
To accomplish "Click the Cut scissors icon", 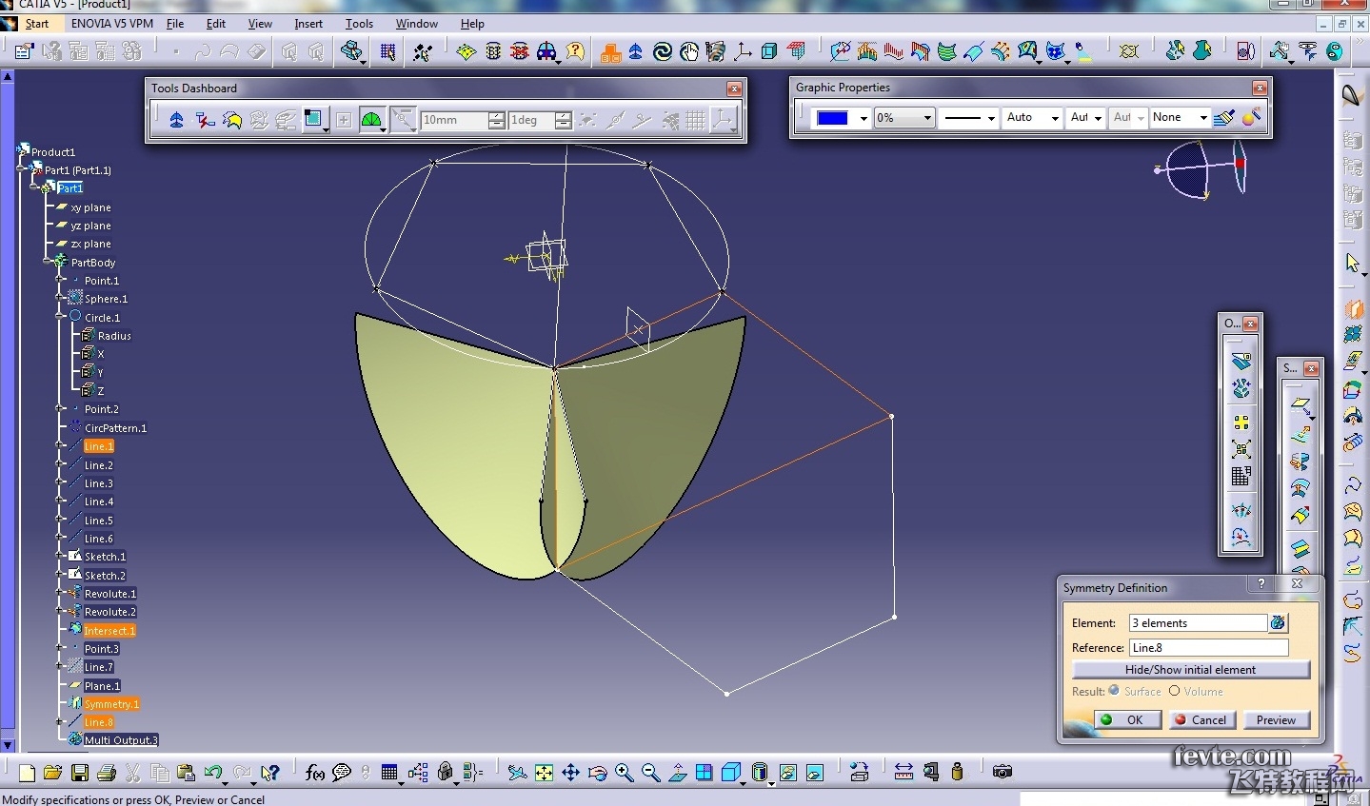I will [x=133, y=773].
